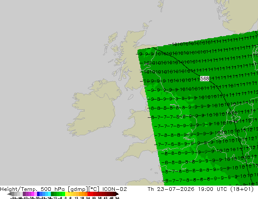The height and width of the screenshot is (199, 258).
Task: Click the '12' value on legend scale
Action: (x=76, y=198)
